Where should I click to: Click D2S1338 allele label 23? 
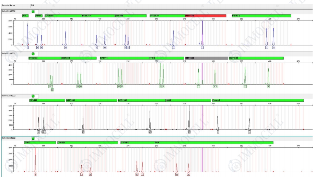pyautogui.click(x=150, y=132)
